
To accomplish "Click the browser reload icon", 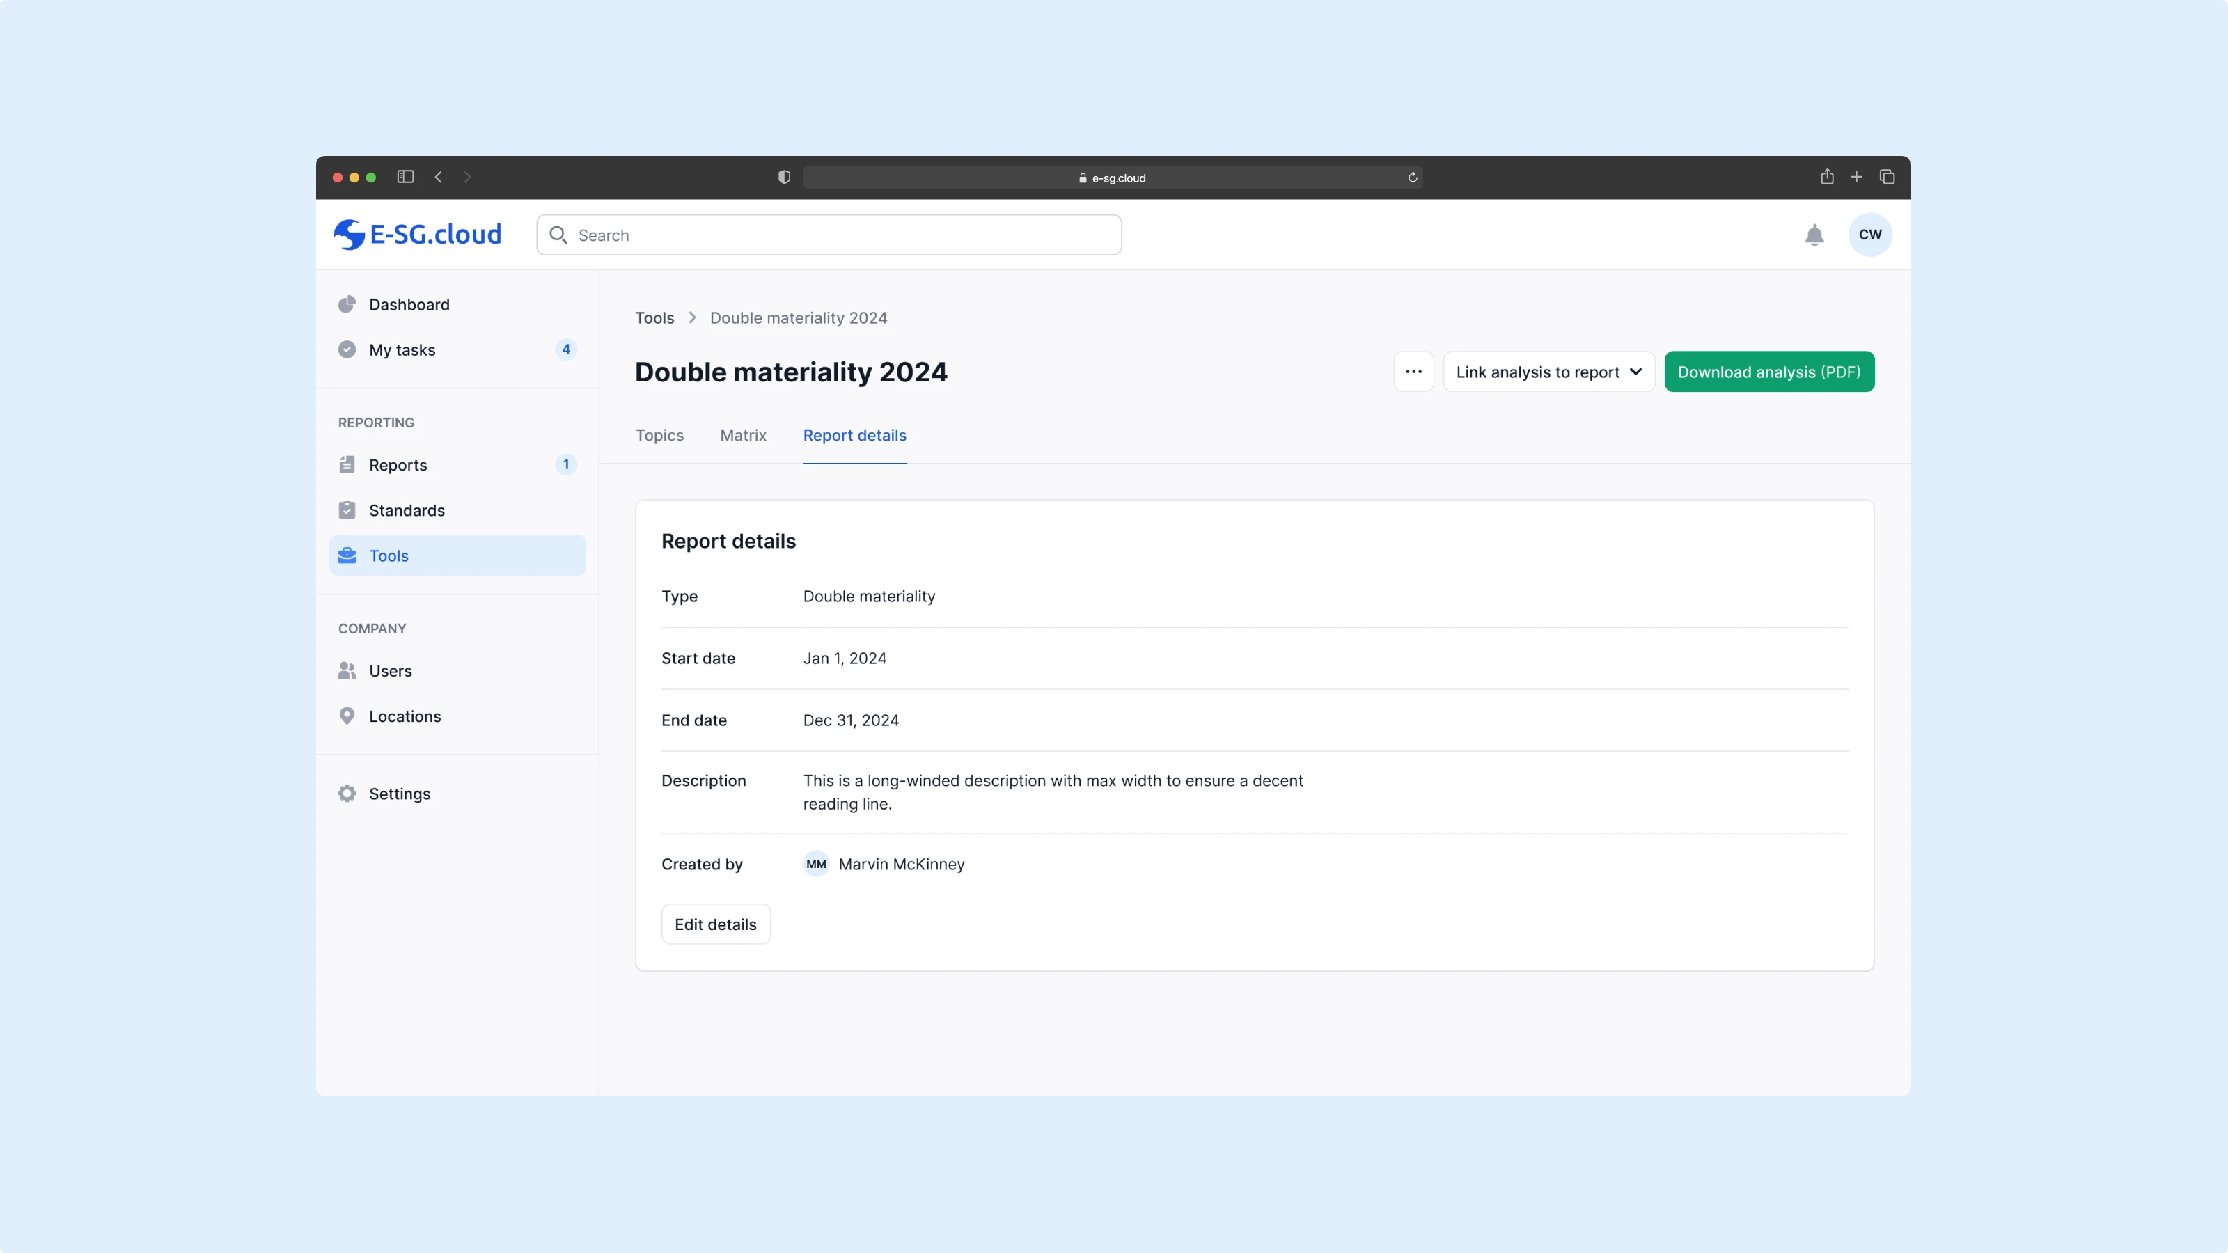I will pos(1413,178).
